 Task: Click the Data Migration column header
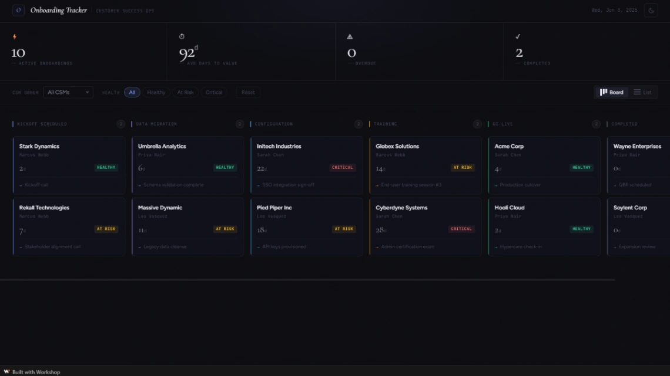[x=156, y=124]
